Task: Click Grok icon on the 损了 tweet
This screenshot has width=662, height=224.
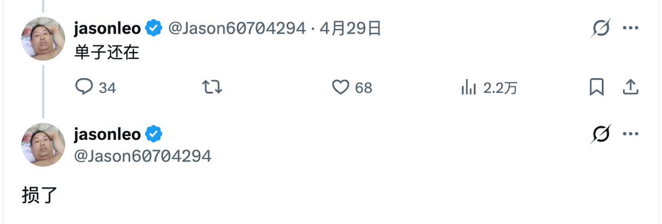Action: click(x=600, y=134)
